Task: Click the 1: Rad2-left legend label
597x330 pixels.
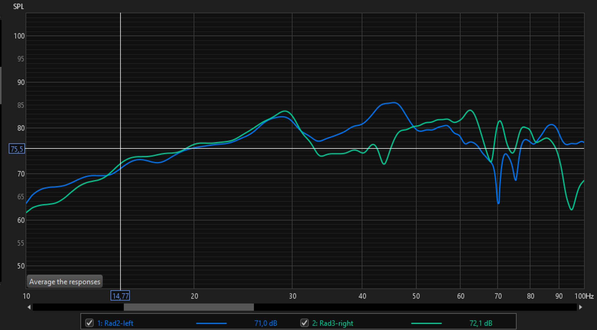Action: point(115,323)
